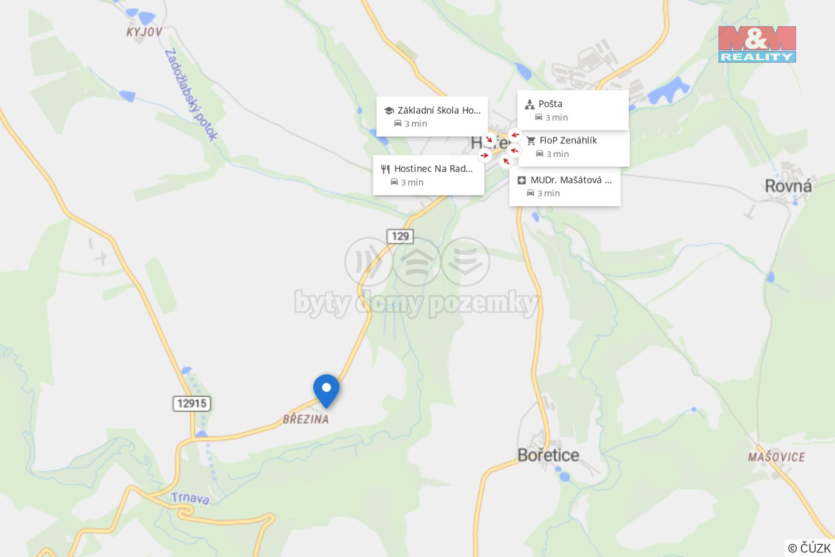This screenshot has height=557, width=835.
Task: Click the Kyjov place label
Action: coord(144,32)
